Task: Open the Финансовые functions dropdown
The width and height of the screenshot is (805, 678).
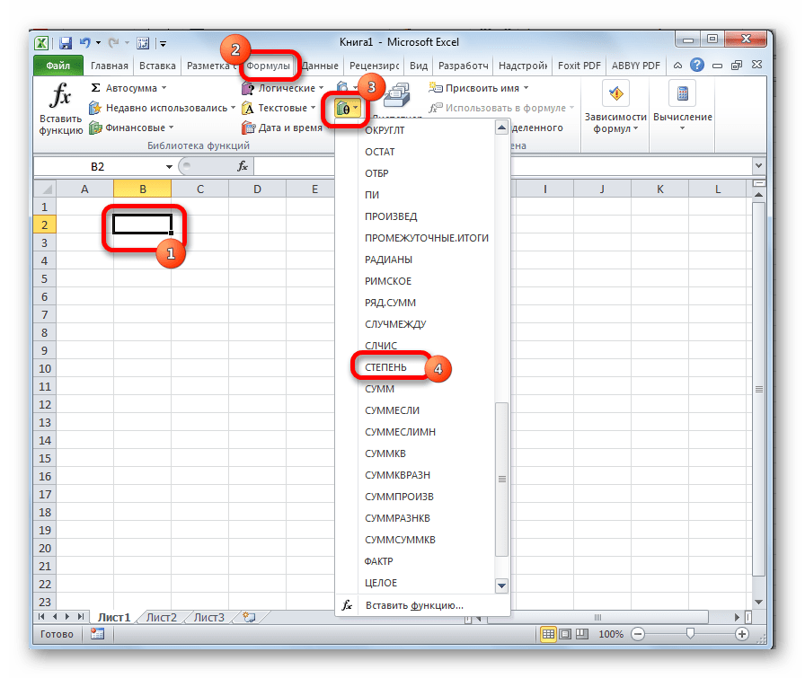Action: click(172, 128)
